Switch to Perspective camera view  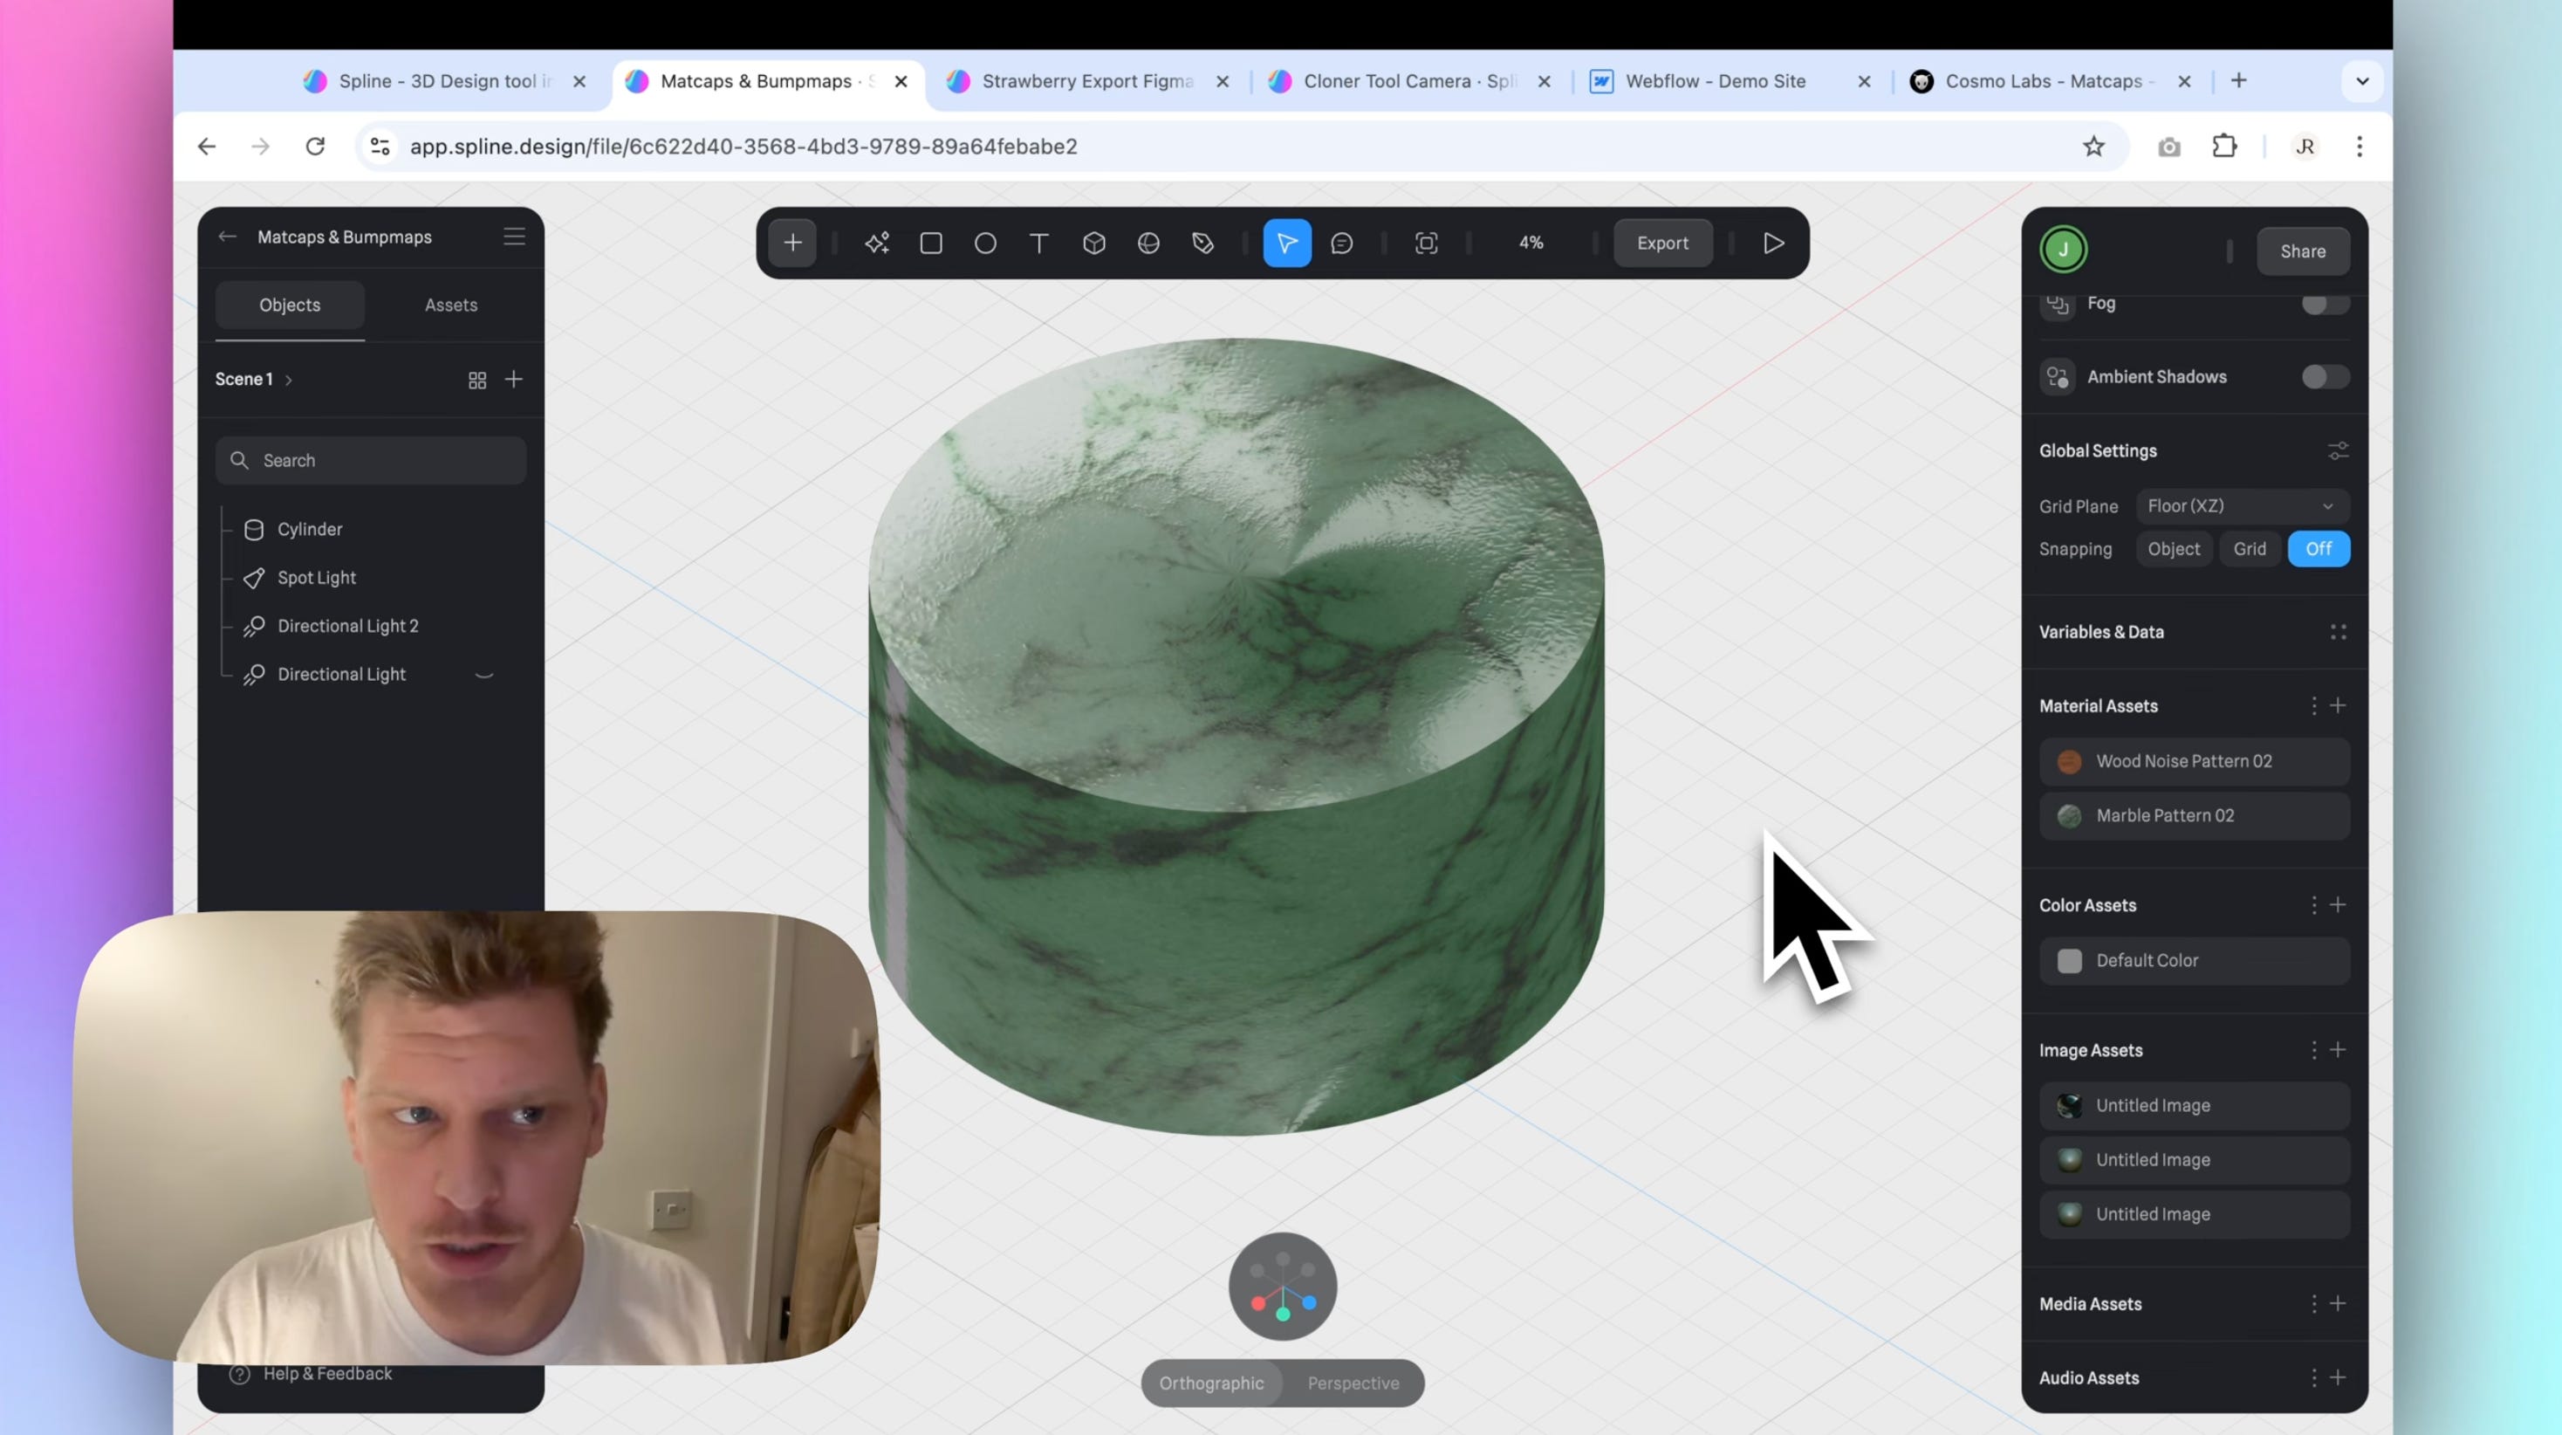click(1353, 1383)
